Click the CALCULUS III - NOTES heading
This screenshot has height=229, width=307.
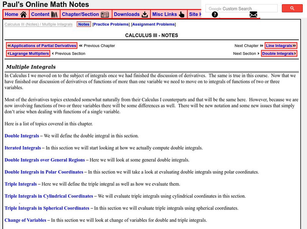[152, 35]
